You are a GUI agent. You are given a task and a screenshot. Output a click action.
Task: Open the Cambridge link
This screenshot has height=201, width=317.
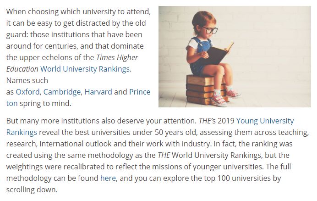(62, 92)
